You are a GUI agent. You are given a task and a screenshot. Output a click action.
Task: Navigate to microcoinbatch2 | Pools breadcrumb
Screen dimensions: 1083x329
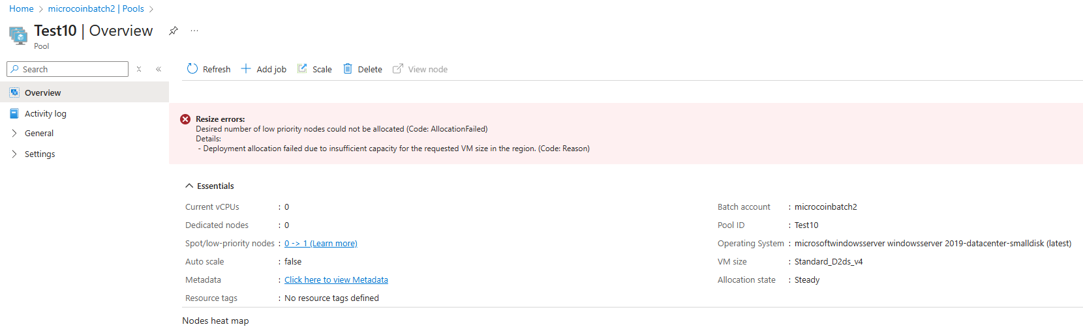click(x=96, y=8)
